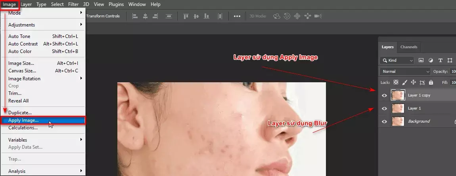Expand the Adjustments submenu
Image resolution: width=456 pixels, height=176 pixels.
[x=43, y=25]
